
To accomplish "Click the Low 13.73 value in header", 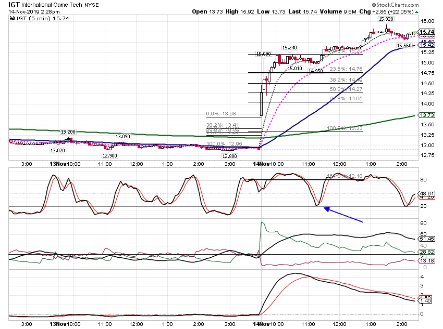I will click(271, 12).
